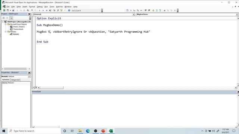Collapse the Modules folder
This screenshot has width=239, height=134.
click(6, 32)
